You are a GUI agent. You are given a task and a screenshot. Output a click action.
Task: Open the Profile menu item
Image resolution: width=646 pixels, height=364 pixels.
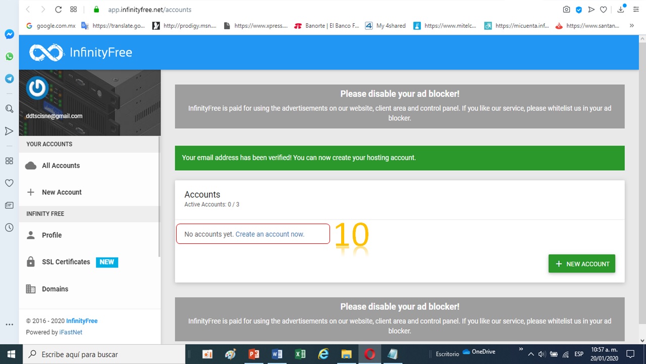point(51,235)
